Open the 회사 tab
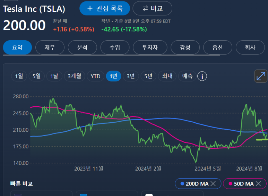This screenshot has width=268, height=196. 250,47
